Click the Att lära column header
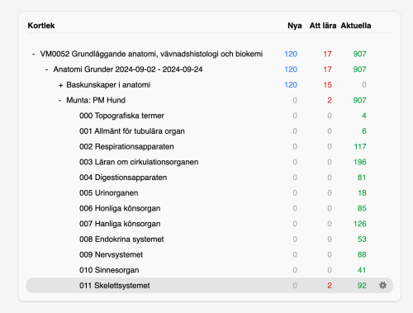 (323, 26)
